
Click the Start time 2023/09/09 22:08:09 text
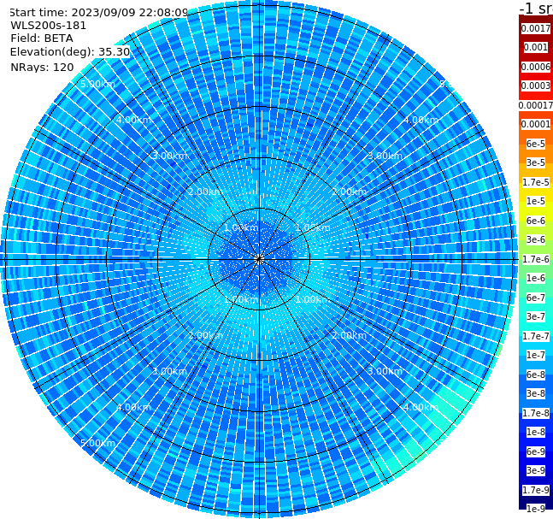coord(98,12)
